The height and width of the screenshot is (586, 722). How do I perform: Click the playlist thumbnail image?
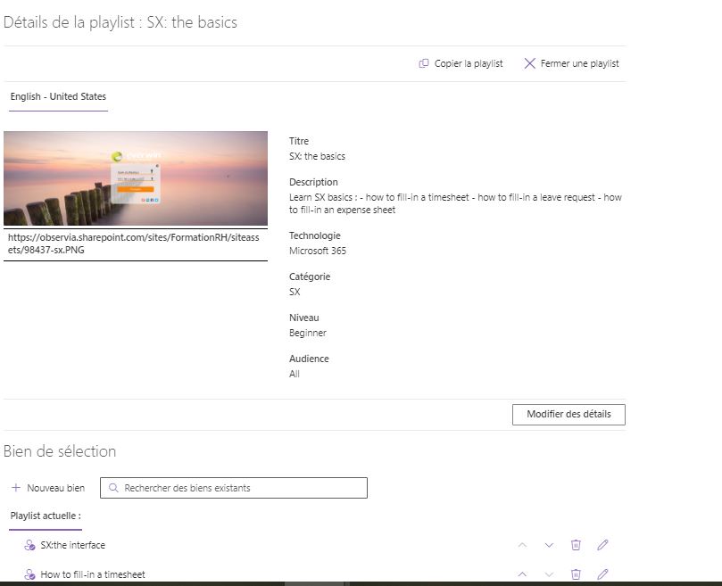(136, 178)
